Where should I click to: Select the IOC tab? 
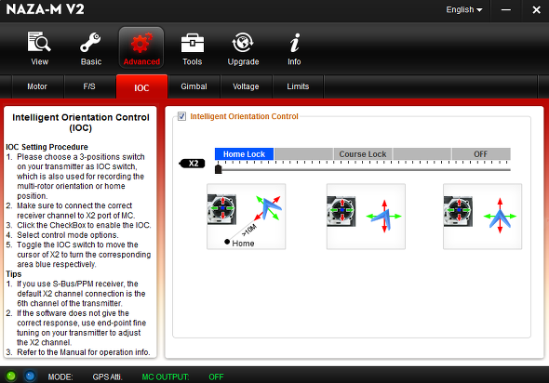[141, 87]
